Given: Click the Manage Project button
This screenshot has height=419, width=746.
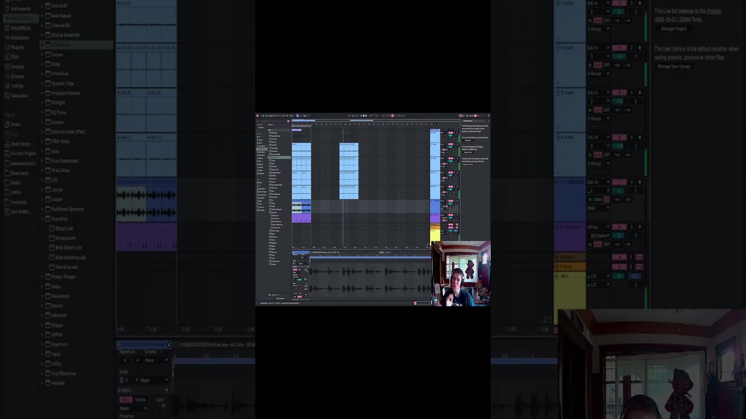Looking at the screenshot, I should [468, 152].
